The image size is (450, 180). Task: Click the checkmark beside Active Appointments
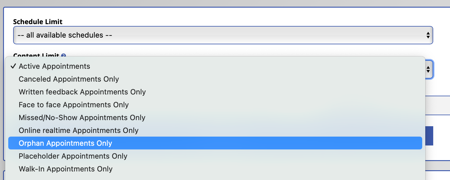click(x=13, y=66)
